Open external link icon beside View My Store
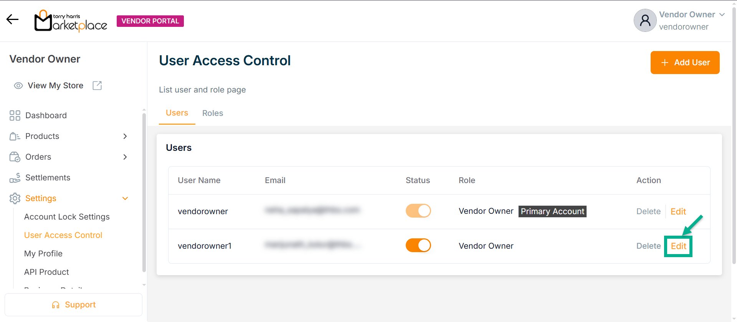The image size is (737, 322). point(97,86)
